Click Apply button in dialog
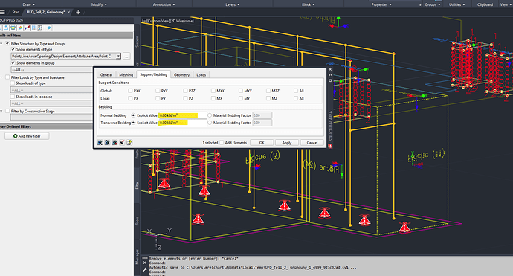Image resolution: width=513 pixels, height=276 pixels. click(x=287, y=142)
